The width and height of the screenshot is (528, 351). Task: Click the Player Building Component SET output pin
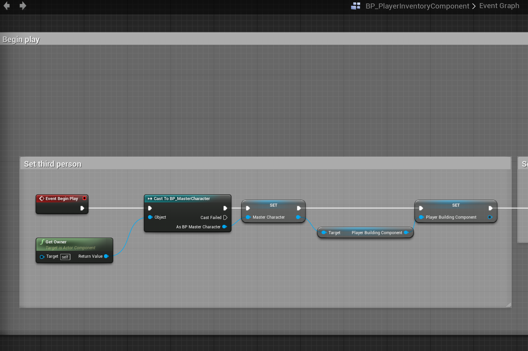490,217
